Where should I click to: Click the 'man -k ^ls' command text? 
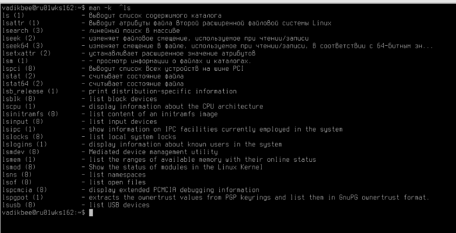point(110,8)
